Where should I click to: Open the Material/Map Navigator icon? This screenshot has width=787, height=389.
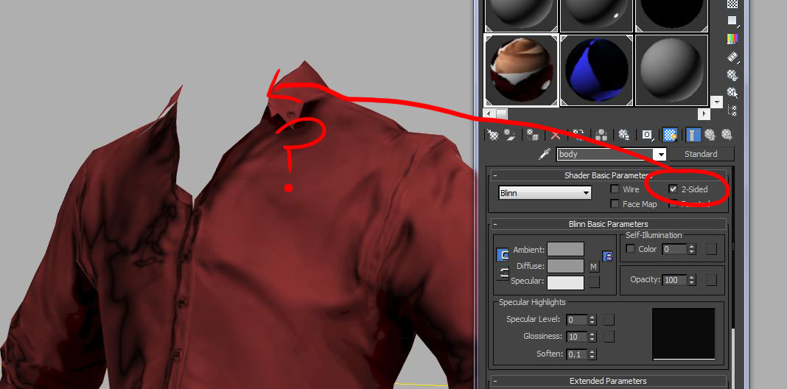pyautogui.click(x=732, y=111)
